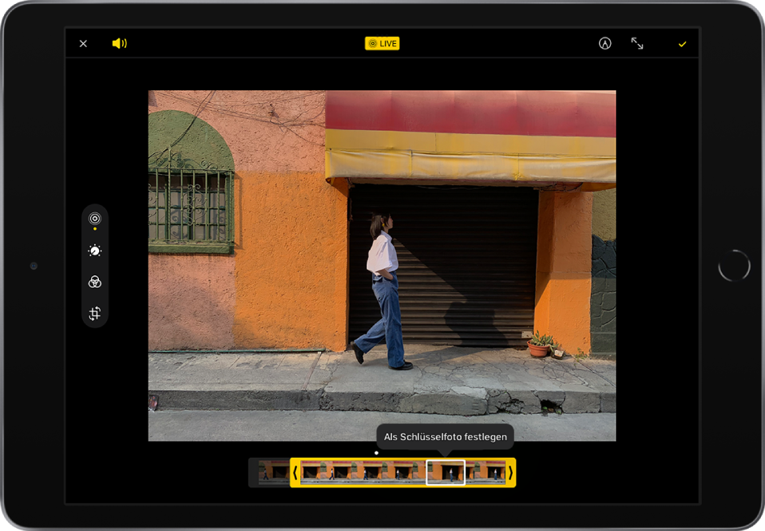Enter fullscreen with the diagonal arrows icon

[x=637, y=44]
